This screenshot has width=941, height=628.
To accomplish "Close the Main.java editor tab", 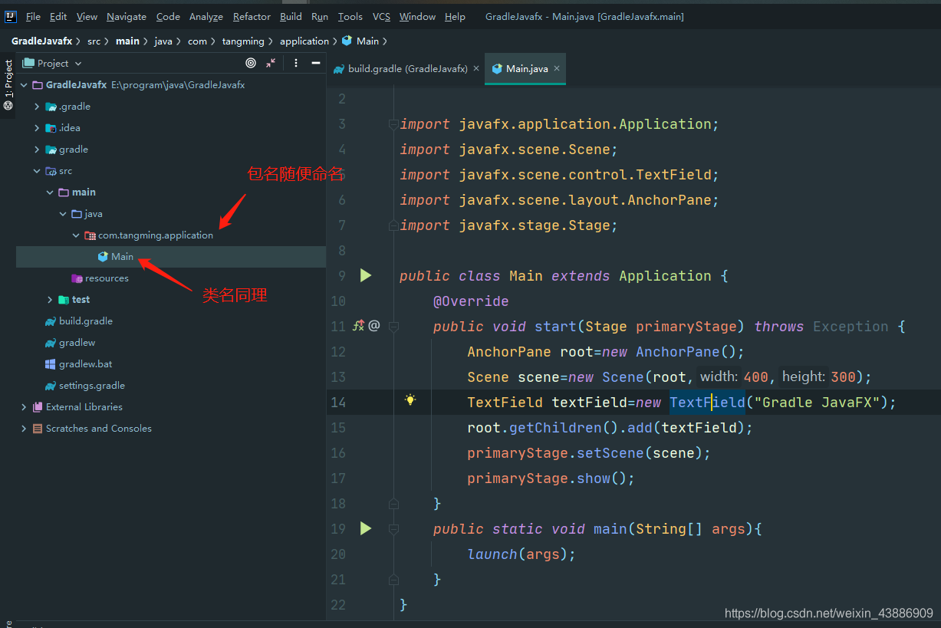I will coord(557,68).
